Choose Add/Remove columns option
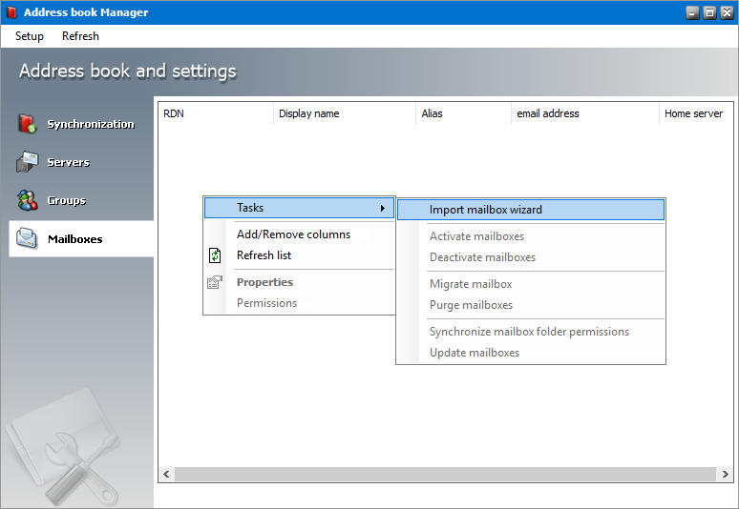Viewport: 739px width, 509px height. (293, 234)
